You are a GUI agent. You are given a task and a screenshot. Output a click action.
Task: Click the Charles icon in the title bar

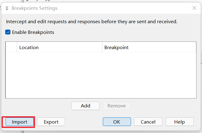[7, 8]
